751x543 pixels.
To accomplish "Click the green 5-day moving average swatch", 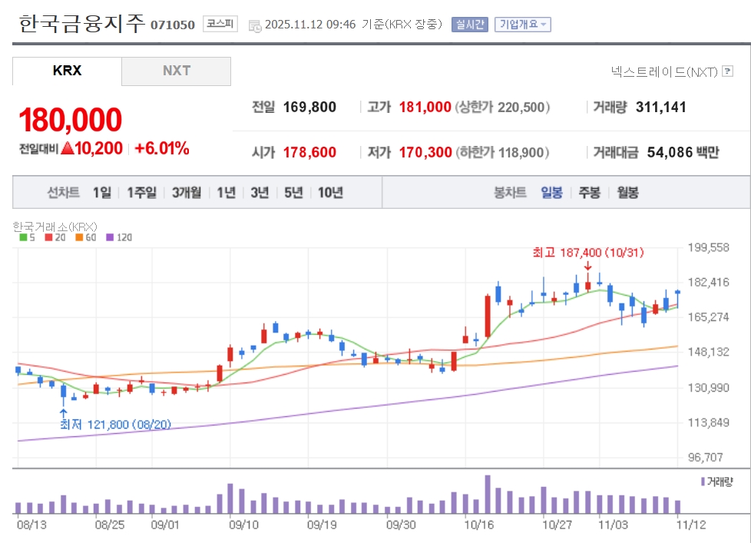I will click(23, 237).
